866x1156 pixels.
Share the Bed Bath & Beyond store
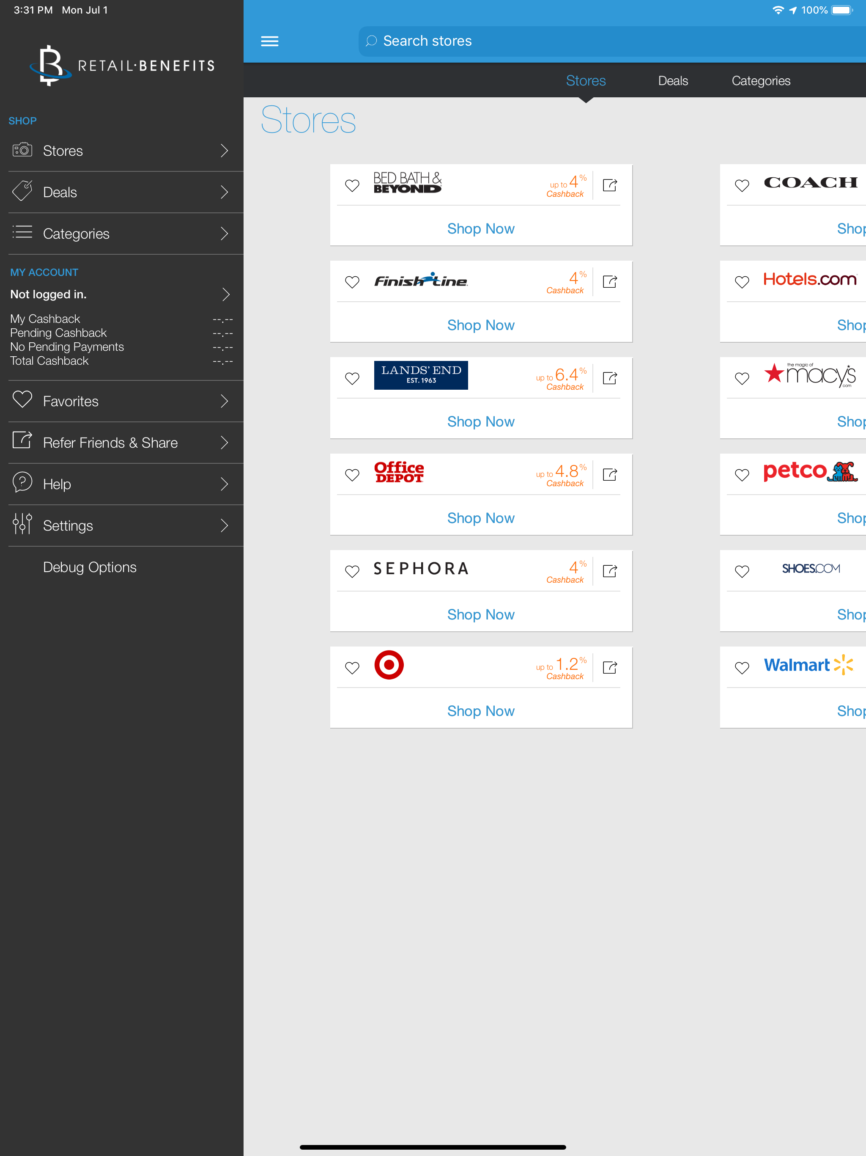610,185
